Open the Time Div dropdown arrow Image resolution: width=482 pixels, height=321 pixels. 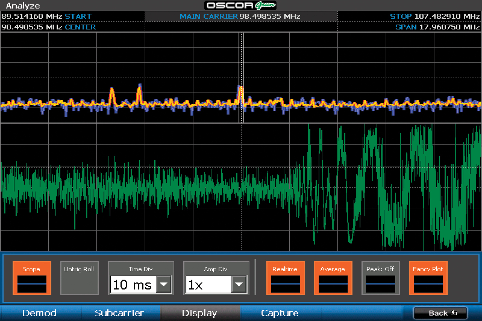point(164,284)
